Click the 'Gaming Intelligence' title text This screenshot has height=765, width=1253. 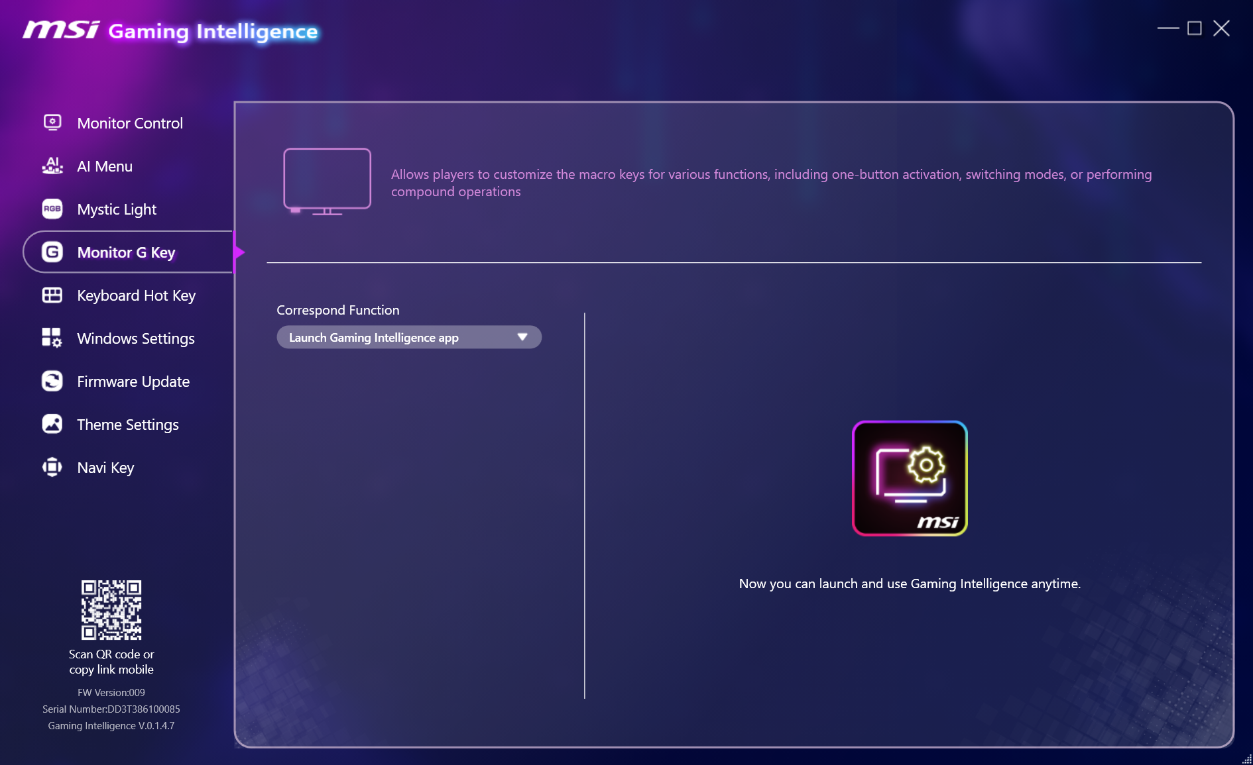[x=213, y=31]
